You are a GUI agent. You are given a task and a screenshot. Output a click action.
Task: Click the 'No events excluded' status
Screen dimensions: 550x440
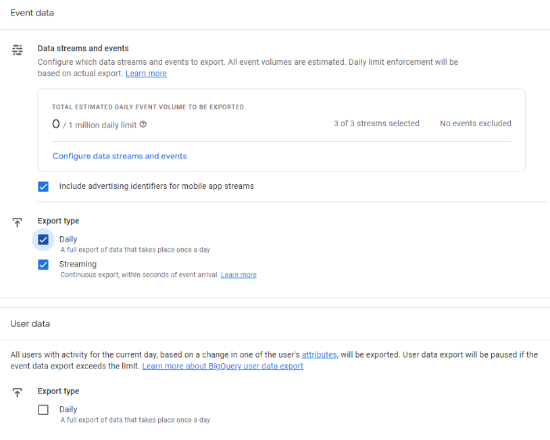(x=476, y=123)
